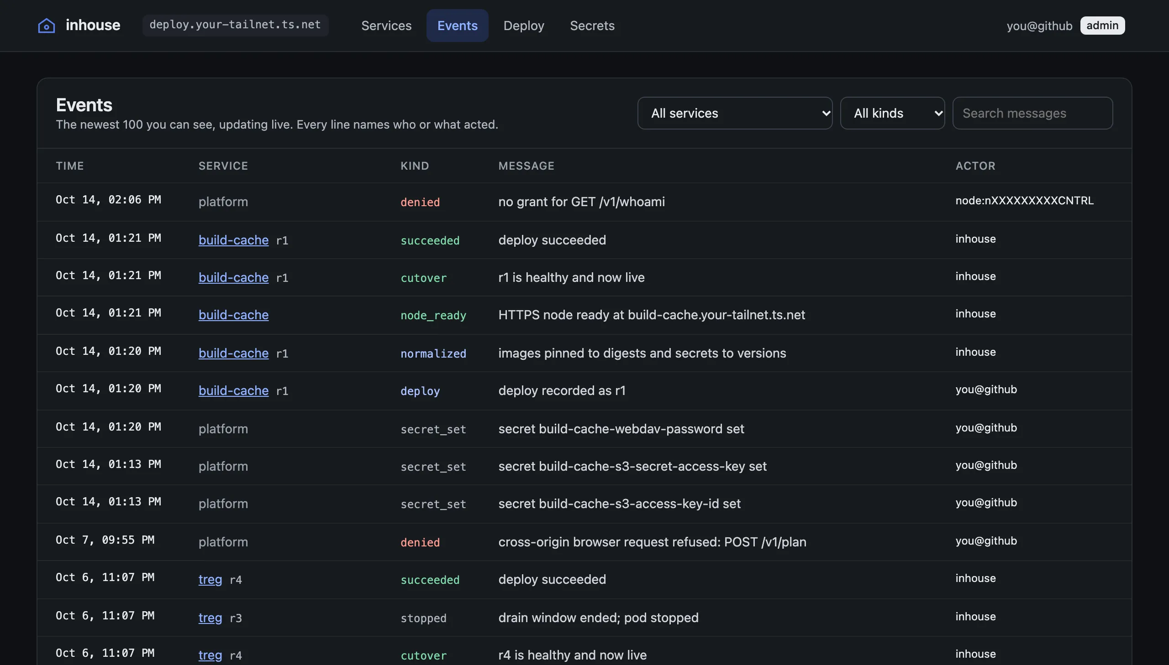1169x665 pixels.
Task: Click the deploy.your-tailnet.ts.net host badge
Action: pos(235,25)
